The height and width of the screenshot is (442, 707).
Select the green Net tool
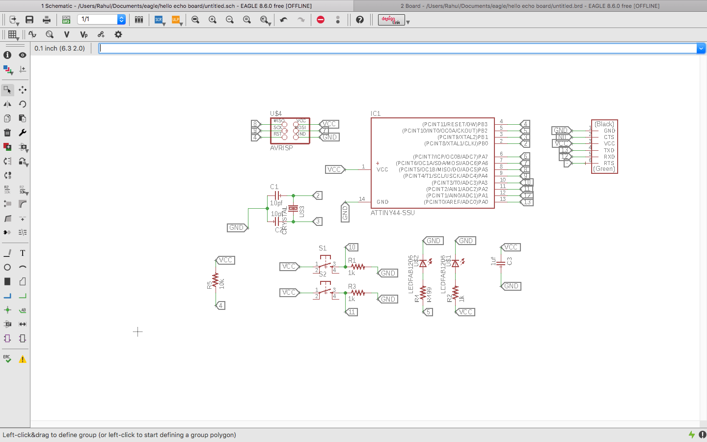[23, 296]
